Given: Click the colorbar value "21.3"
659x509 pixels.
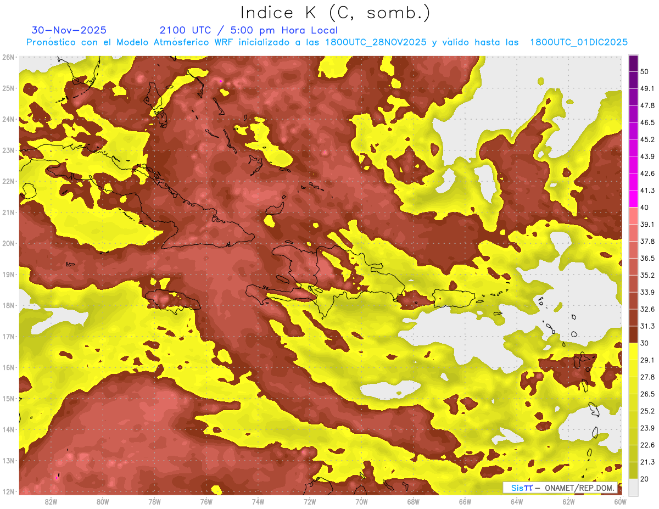Looking at the screenshot, I should pyautogui.click(x=647, y=462).
